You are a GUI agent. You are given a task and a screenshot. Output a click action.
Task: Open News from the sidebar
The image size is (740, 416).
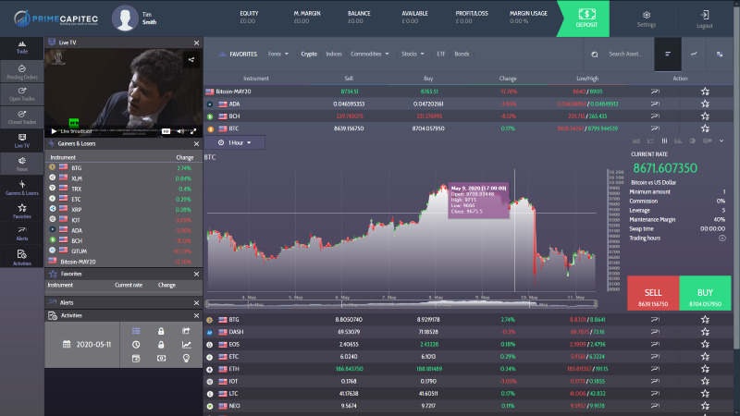[21, 164]
